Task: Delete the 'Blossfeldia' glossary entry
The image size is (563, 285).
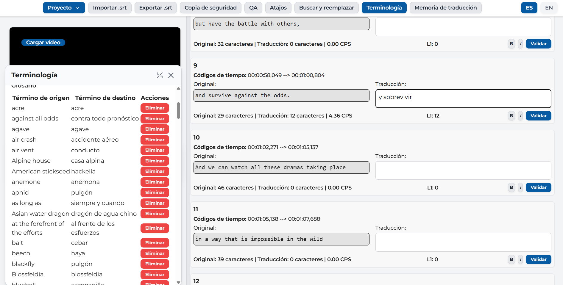Action: coord(155,275)
